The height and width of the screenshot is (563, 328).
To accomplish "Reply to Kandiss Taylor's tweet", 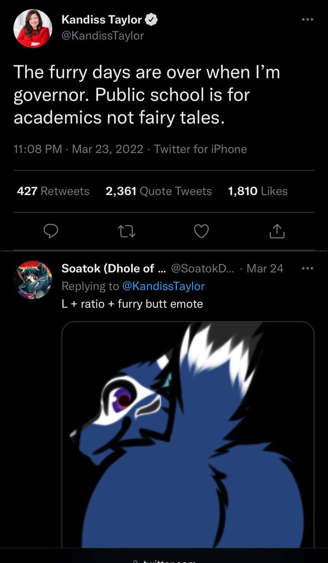I will click(x=52, y=231).
